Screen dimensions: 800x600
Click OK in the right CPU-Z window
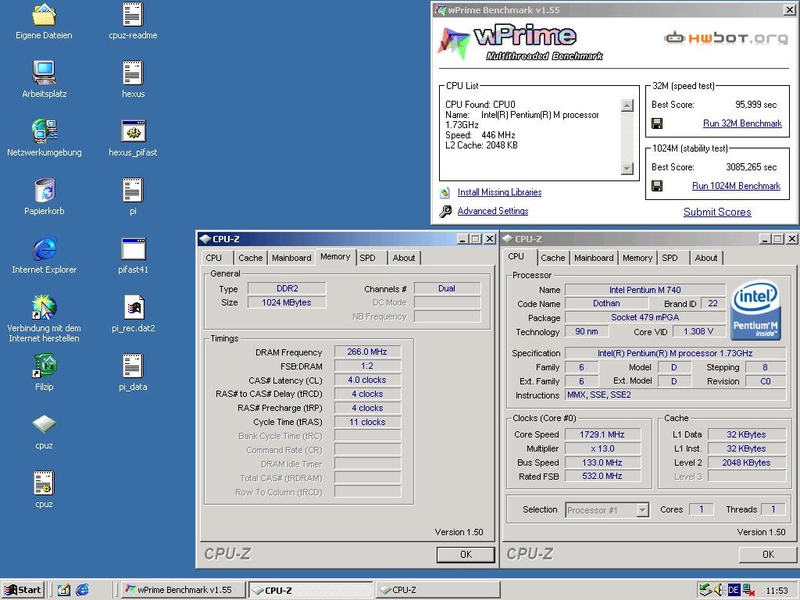pyautogui.click(x=769, y=555)
